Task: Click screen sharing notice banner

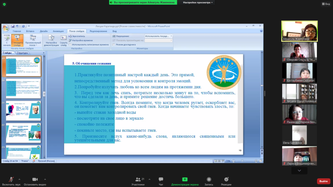Action: point(143,2)
